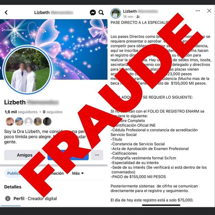The height and width of the screenshot is (215, 215).
Task: Open the large circular profile picture
Action: [x=27, y=70]
